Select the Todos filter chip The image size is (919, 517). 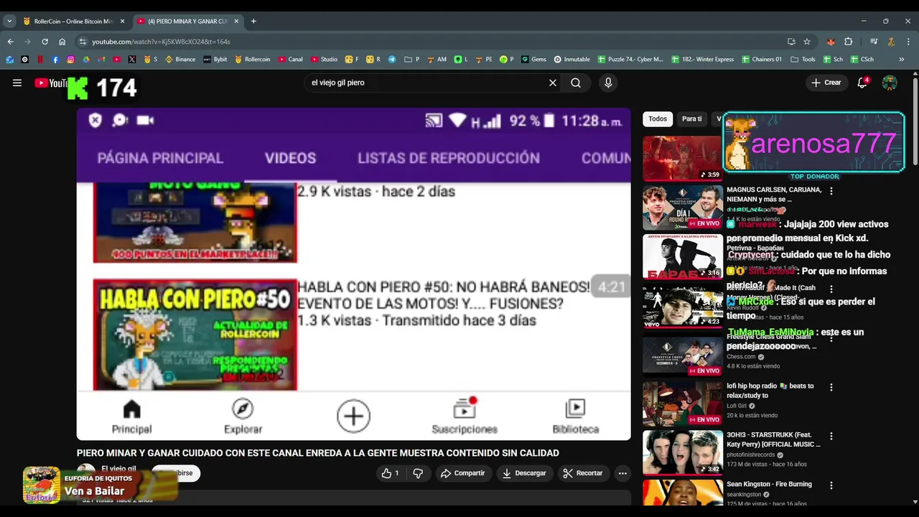658,118
